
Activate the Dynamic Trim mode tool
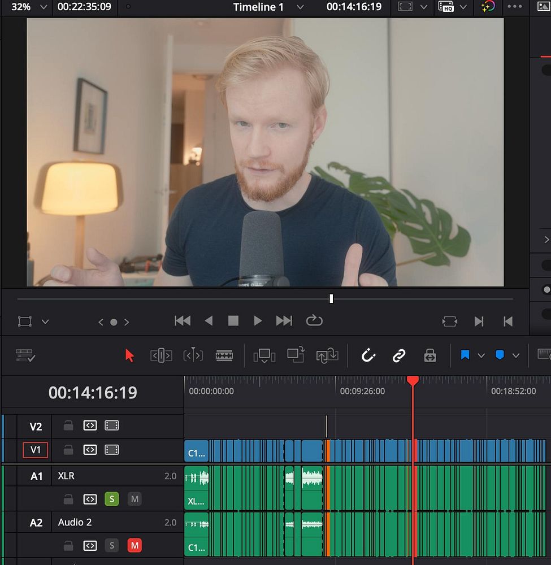(193, 355)
